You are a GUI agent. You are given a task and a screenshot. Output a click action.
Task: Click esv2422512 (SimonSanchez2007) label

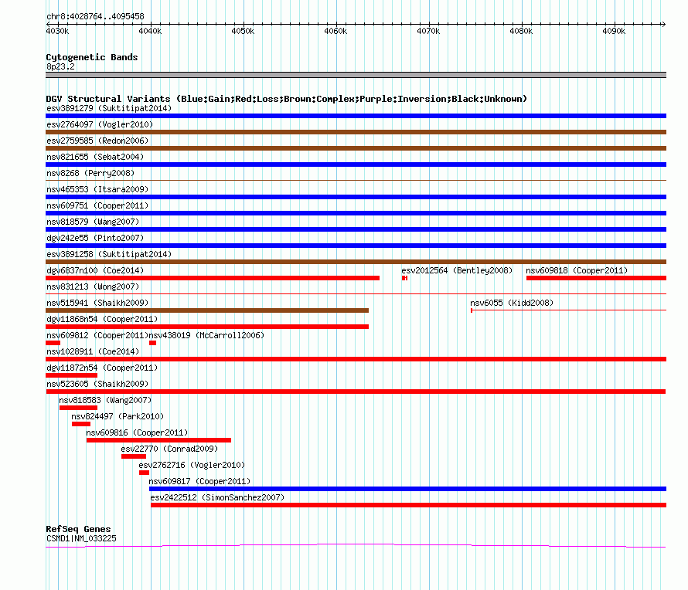click(217, 497)
